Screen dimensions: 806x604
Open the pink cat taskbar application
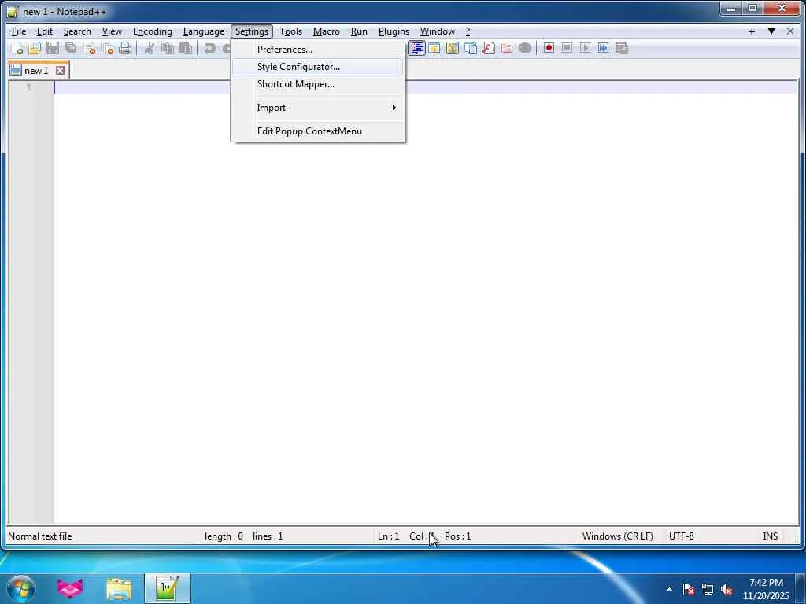point(70,588)
